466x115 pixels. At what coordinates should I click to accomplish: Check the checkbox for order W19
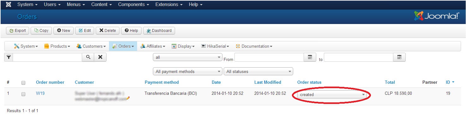[23, 94]
